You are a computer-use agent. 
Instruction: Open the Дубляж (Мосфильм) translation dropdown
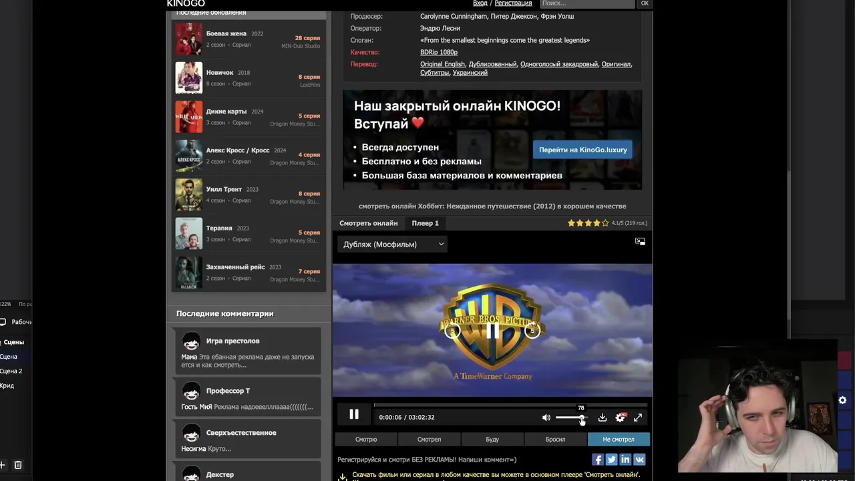[392, 245]
